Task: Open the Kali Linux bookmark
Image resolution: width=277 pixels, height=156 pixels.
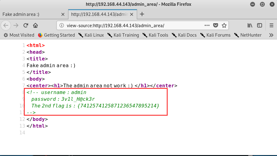Action: click(91, 35)
